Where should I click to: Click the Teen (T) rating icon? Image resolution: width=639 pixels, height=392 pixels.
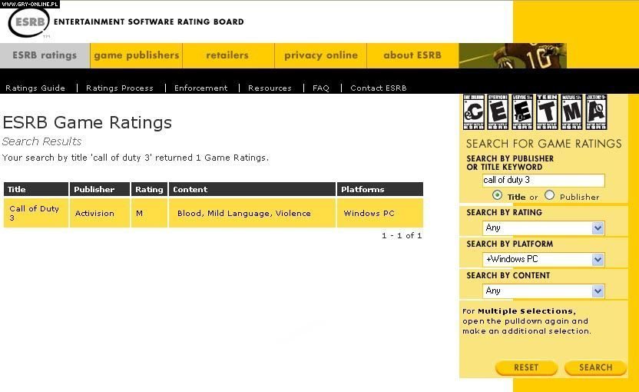click(547, 112)
